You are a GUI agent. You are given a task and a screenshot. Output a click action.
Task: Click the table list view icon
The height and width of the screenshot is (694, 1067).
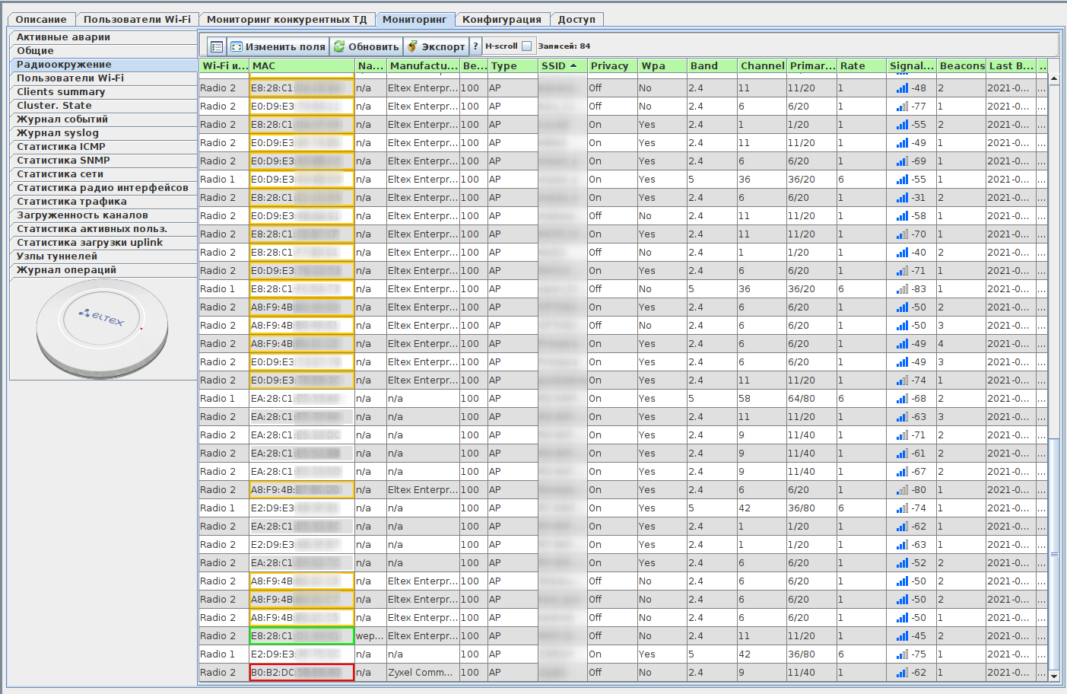click(x=216, y=46)
